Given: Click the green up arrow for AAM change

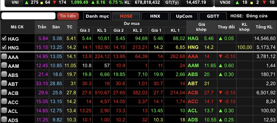Looking at the screenshot, I should click(x=220, y=66).
